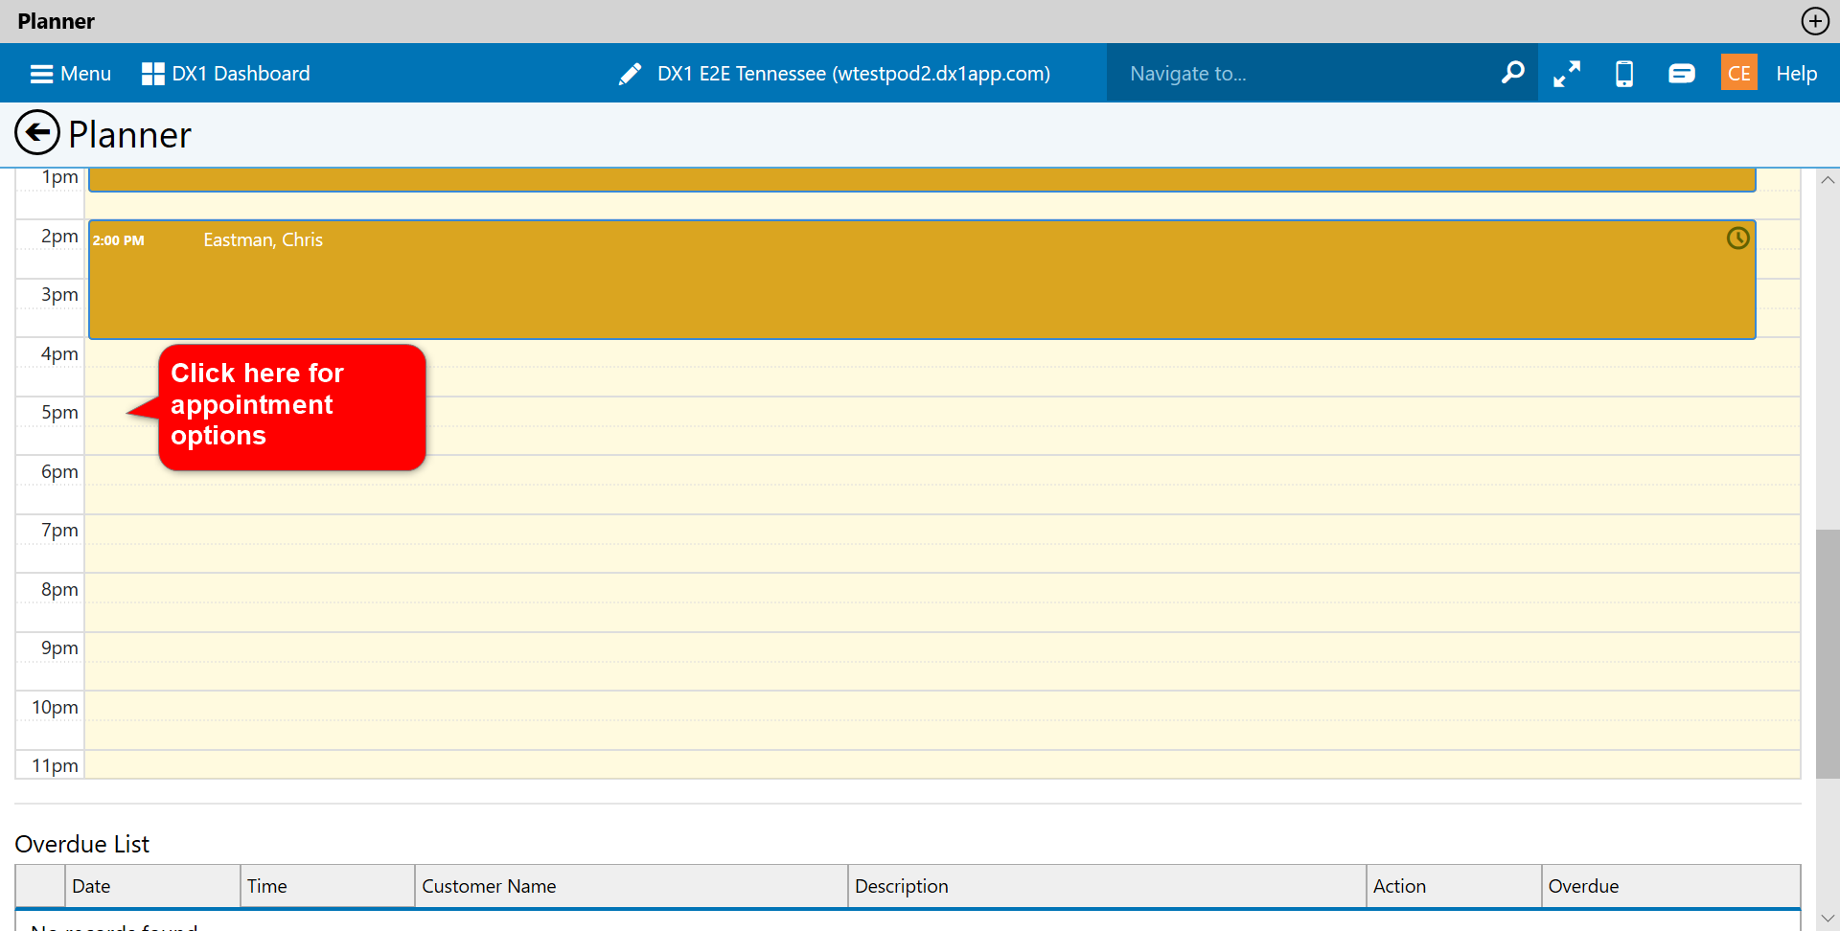Click the pencil edit icon beside dealership name
Viewport: 1840px width, 931px height.
click(630, 74)
